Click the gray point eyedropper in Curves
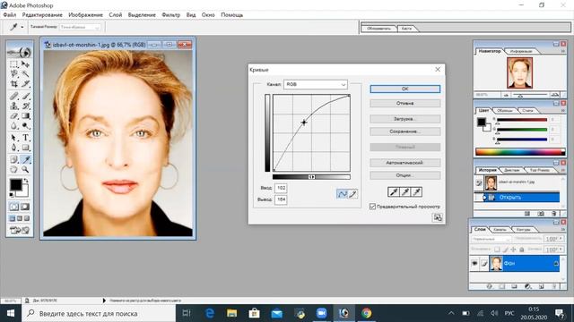574x322 pixels. [404, 192]
